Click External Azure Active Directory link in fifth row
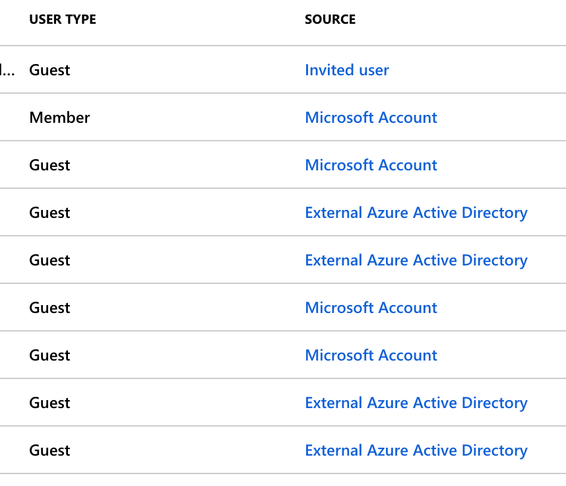566x486 pixels. tap(416, 260)
